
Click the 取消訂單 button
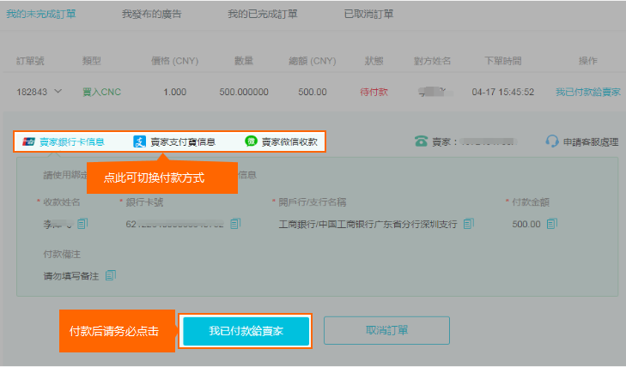386,330
